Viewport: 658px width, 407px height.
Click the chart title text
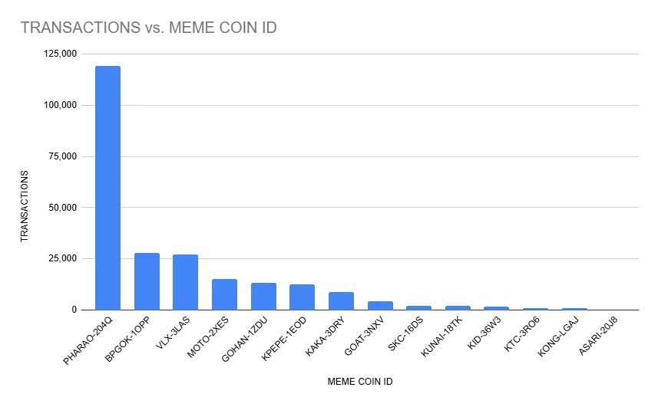pyautogui.click(x=148, y=28)
